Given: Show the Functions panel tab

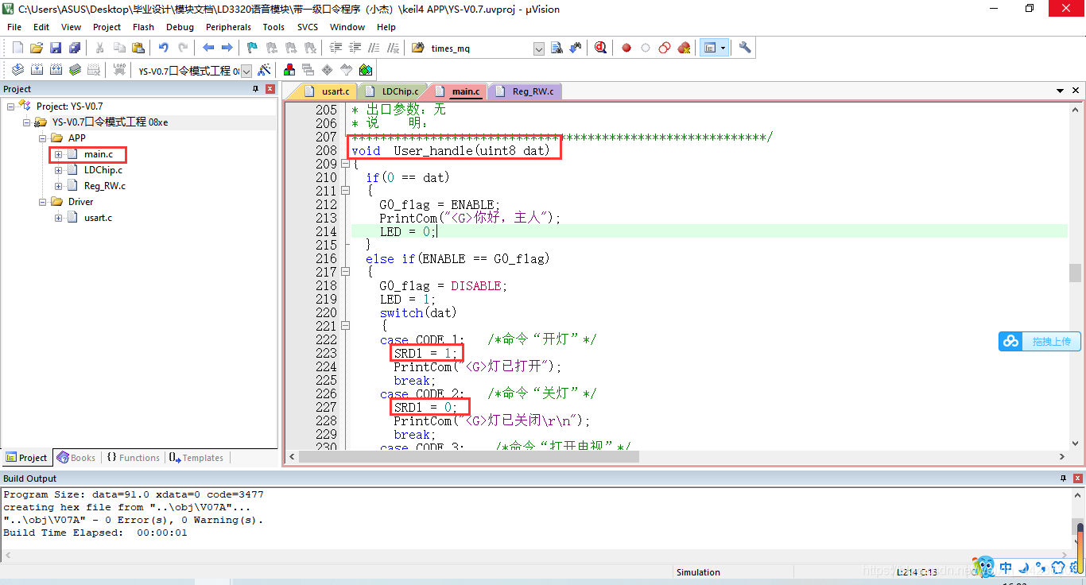Looking at the screenshot, I should (x=133, y=458).
